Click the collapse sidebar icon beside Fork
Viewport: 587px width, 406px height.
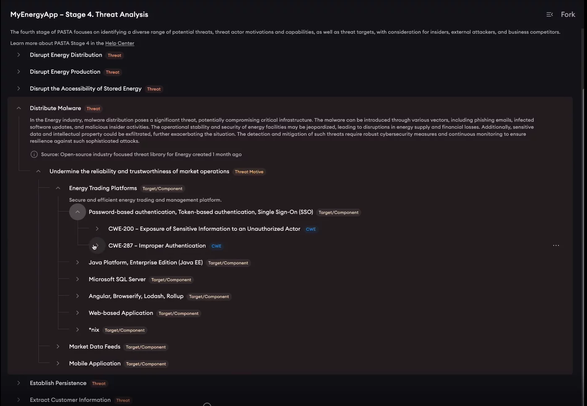click(x=549, y=15)
